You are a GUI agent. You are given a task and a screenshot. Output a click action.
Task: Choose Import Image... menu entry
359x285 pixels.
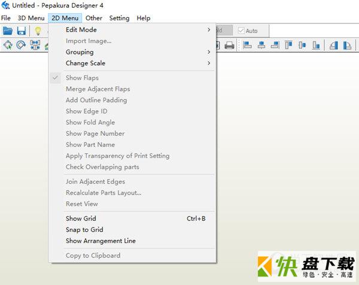(132, 41)
